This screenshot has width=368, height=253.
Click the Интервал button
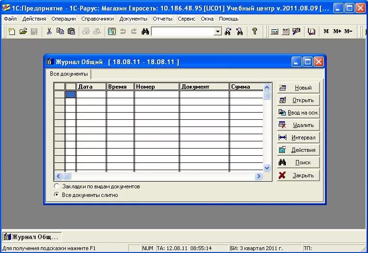(x=298, y=138)
